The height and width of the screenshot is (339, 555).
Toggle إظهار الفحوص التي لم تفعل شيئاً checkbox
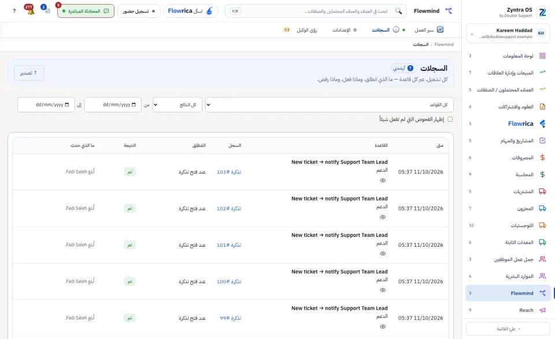pyautogui.click(x=450, y=119)
